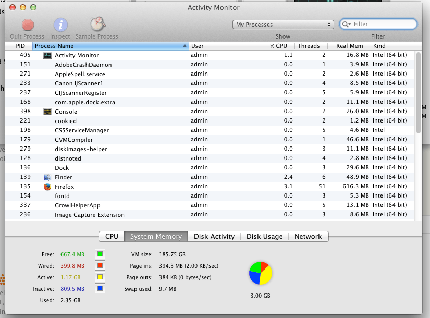This screenshot has height=318, width=430.
Task: Select the System Memory tab
Action: (156, 237)
